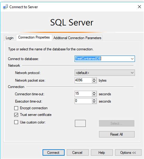Click the custom color preview swatch
144x159 pixels.
click(80, 123)
